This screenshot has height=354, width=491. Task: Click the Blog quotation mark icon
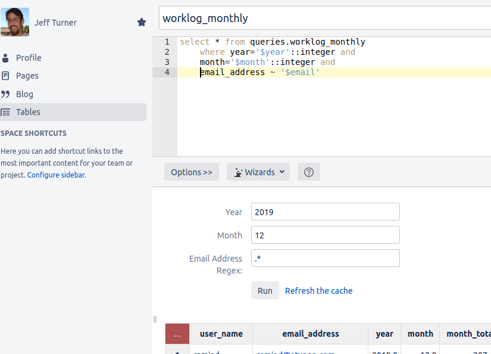pos(6,94)
